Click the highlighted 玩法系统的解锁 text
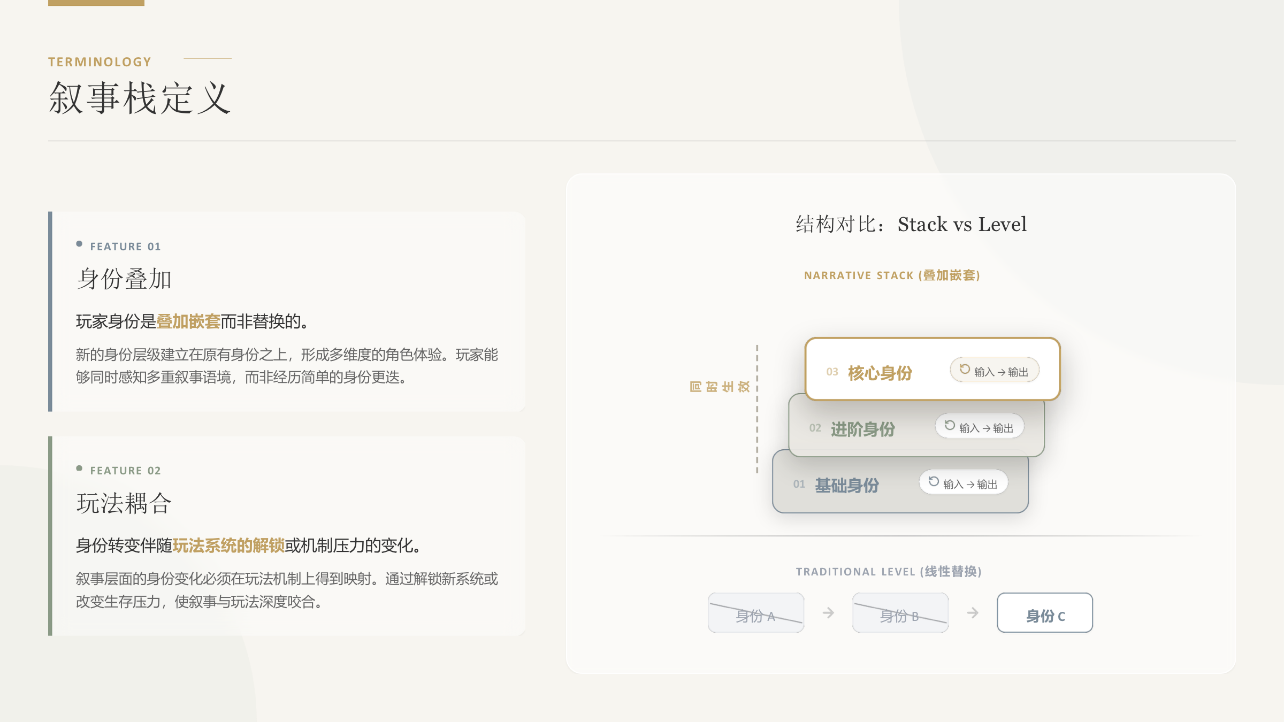Screen dimensions: 1284x722 click(228, 546)
